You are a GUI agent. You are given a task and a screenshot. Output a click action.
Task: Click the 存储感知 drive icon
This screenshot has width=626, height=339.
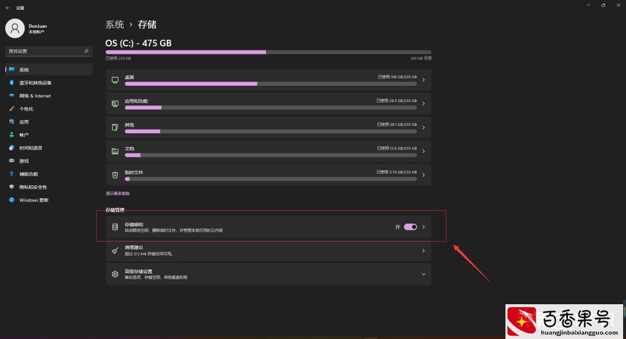[115, 227]
